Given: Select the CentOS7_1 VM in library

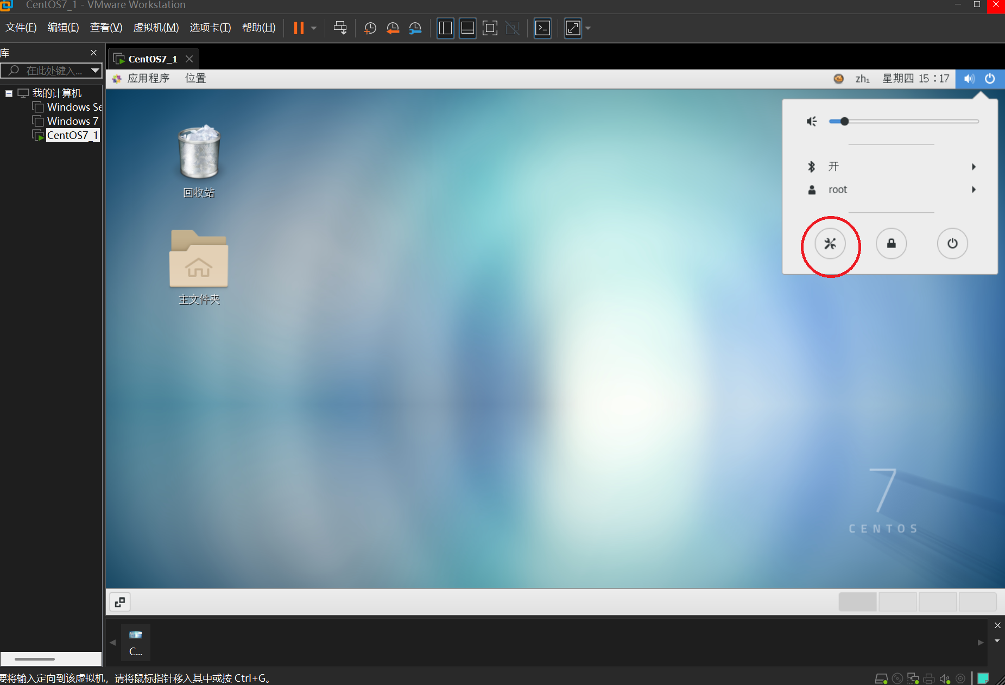Looking at the screenshot, I should [x=73, y=135].
